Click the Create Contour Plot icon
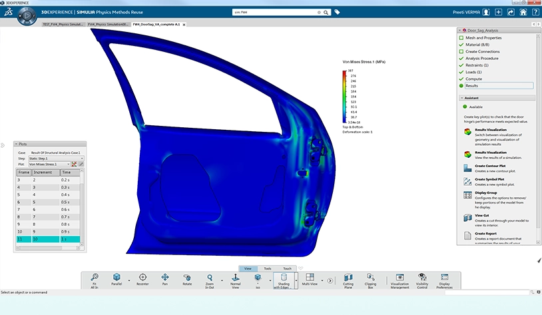This screenshot has height=315, width=542. (467, 168)
